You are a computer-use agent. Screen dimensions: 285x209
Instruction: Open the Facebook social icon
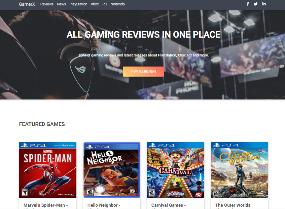248,4
